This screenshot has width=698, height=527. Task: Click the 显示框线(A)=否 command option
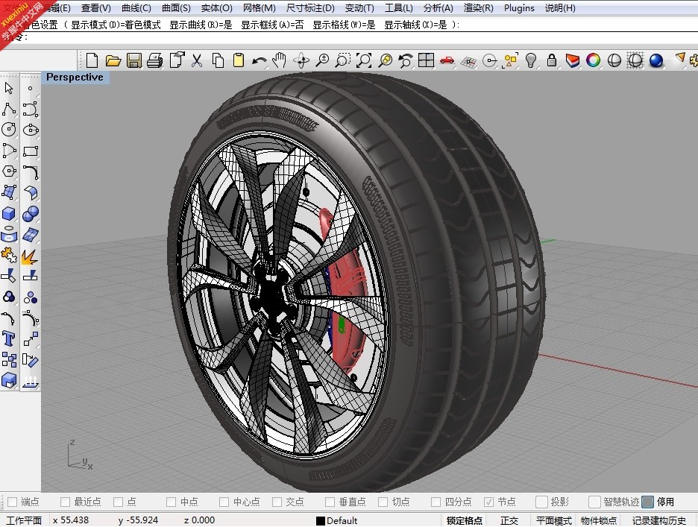click(272, 25)
